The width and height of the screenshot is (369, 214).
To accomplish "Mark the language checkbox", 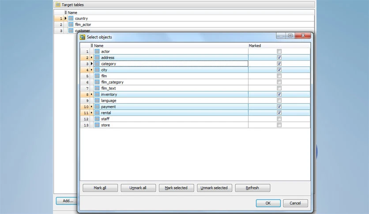I will coord(279,100).
